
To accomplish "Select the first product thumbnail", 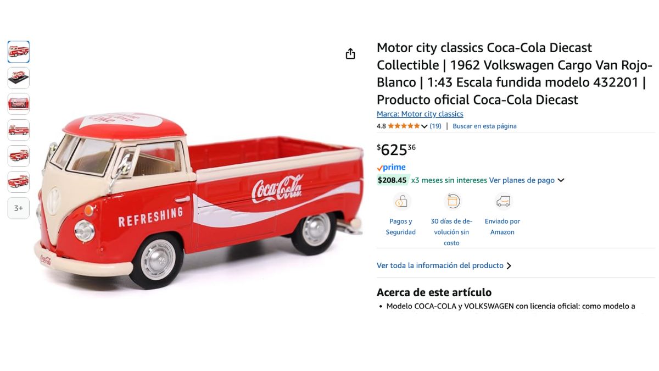I will tap(19, 52).
